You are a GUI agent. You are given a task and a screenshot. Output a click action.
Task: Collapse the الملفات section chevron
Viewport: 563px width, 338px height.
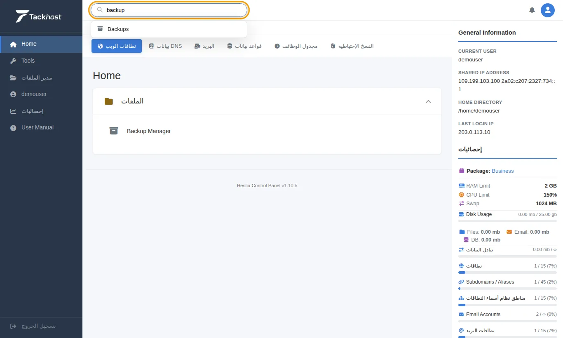click(428, 101)
